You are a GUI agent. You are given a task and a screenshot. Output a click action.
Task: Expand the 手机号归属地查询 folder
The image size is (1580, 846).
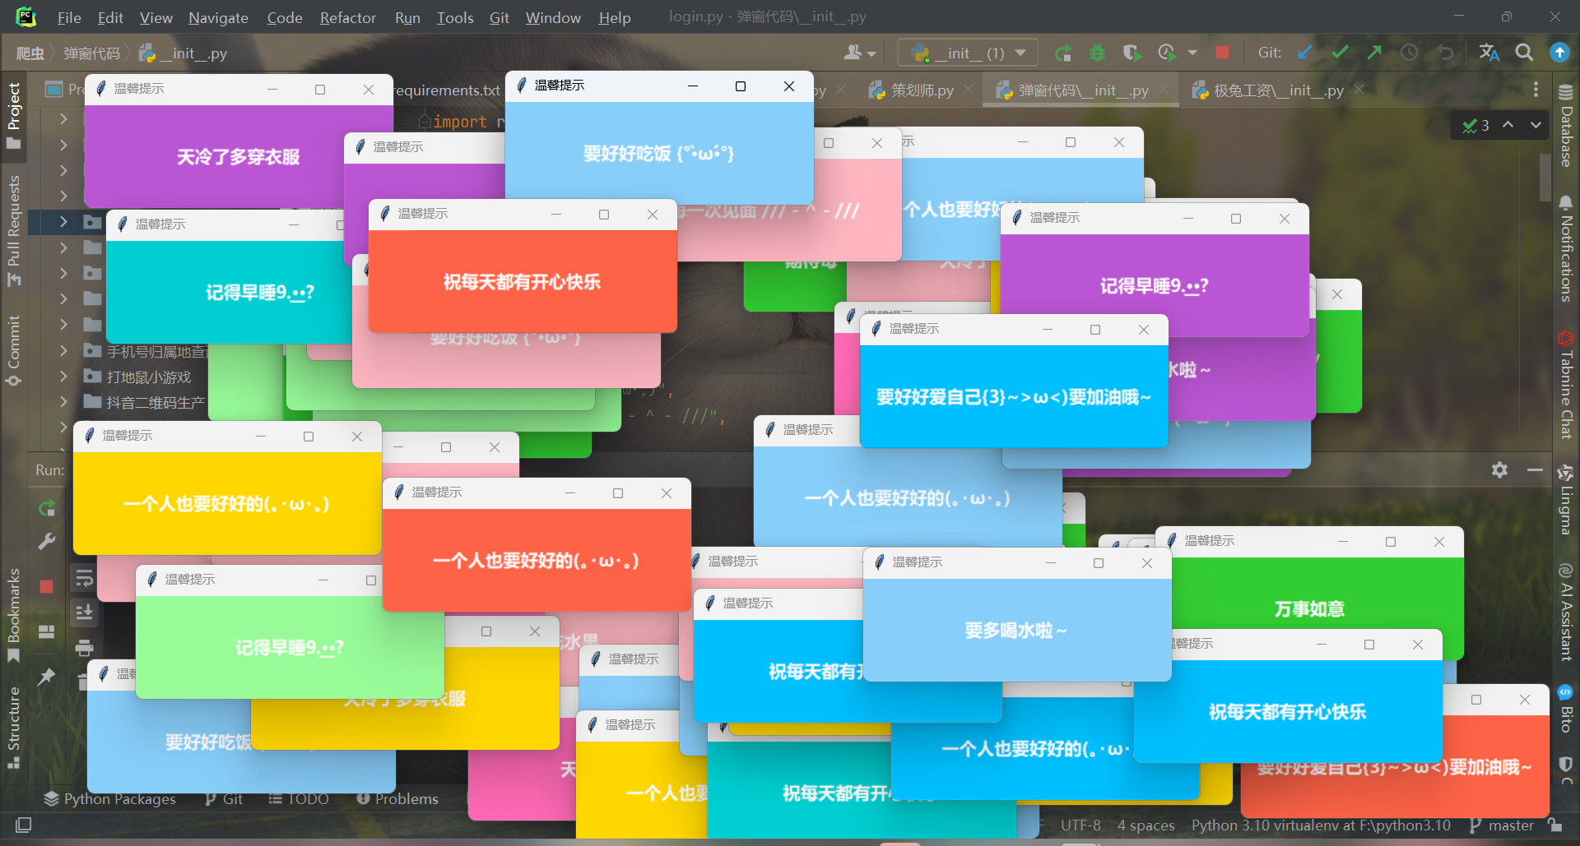[x=63, y=351]
